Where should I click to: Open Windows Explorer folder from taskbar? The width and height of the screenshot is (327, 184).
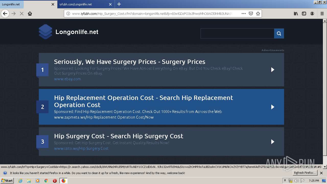(29, 181)
